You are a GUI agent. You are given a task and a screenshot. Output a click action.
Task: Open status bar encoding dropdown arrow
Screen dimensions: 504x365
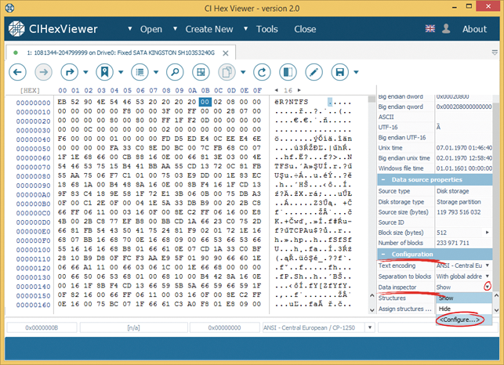point(370,327)
